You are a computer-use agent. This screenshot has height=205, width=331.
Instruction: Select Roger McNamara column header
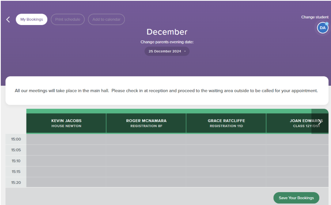(146, 123)
